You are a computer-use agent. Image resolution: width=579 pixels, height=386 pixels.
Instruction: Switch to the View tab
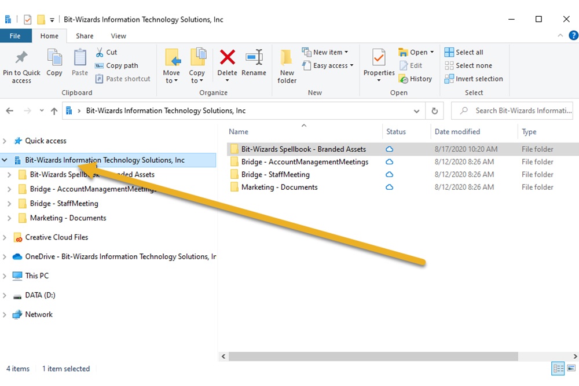click(x=119, y=36)
